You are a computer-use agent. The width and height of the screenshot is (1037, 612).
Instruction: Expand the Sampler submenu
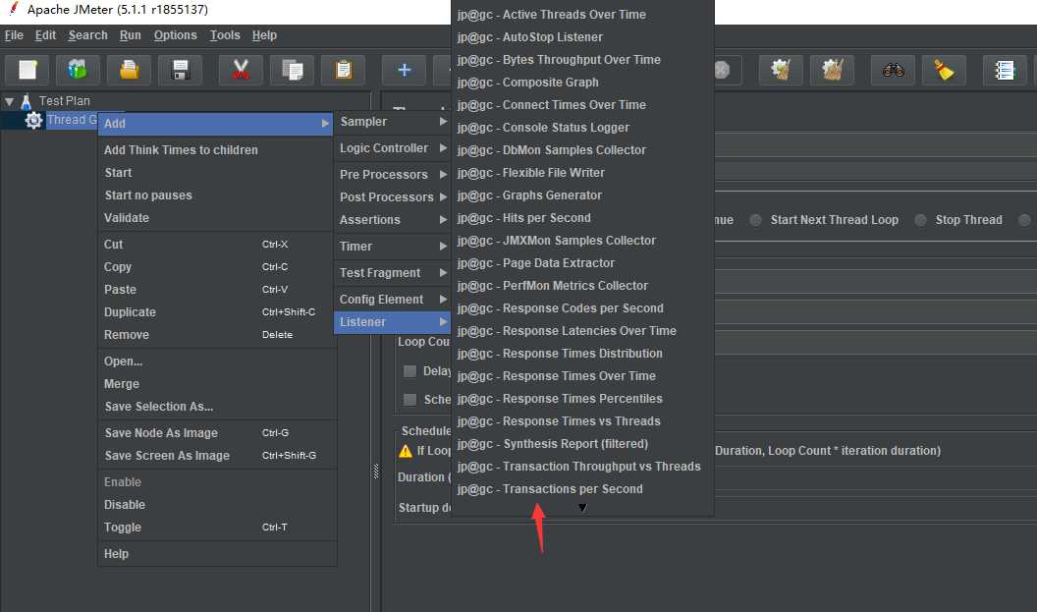(393, 122)
